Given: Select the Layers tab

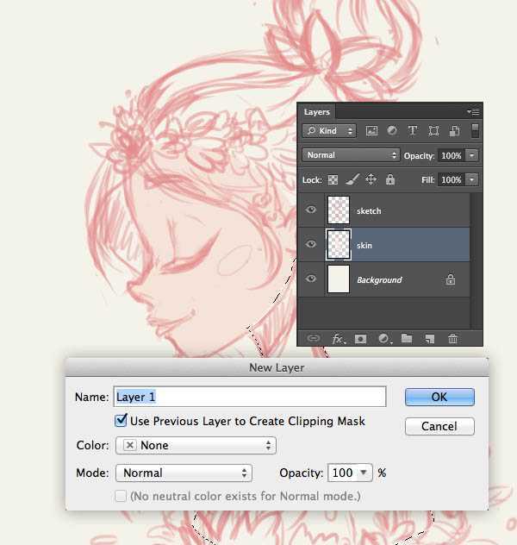Looking at the screenshot, I should click(x=316, y=112).
